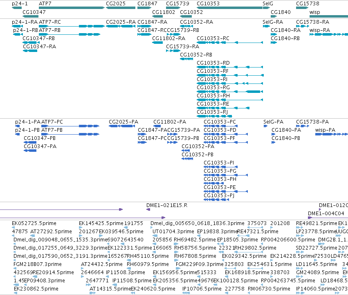Screen dimensions: 348x295
Task: Select the CG1840-PB protein label
Action: (286, 138)
